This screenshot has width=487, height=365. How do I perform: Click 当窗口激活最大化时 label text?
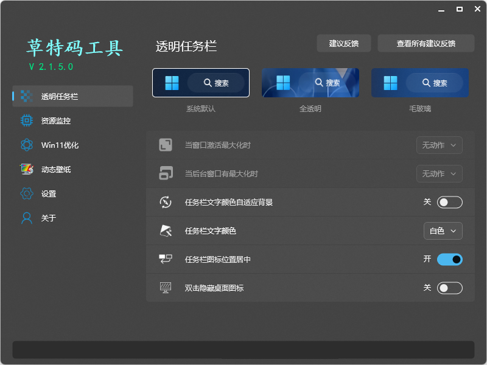pyautogui.click(x=218, y=145)
